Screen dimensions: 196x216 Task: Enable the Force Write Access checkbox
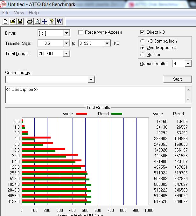click(x=80, y=32)
